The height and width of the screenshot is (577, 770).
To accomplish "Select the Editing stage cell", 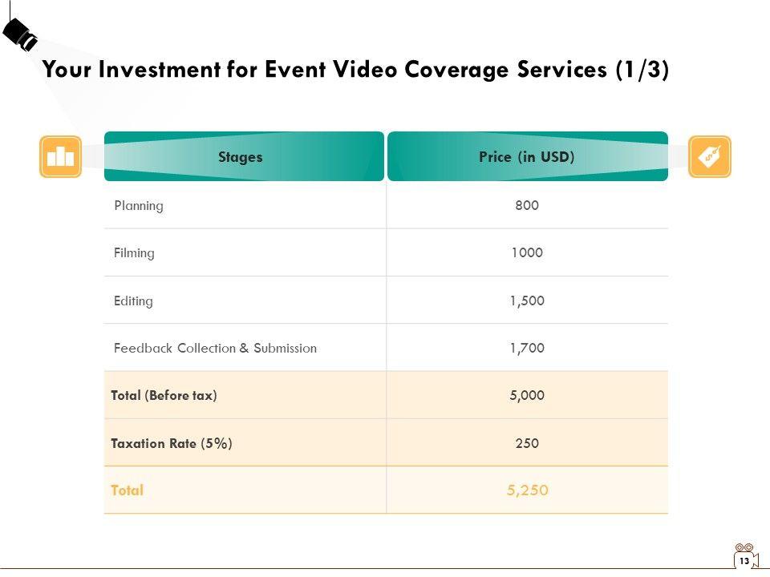I will [x=133, y=301].
